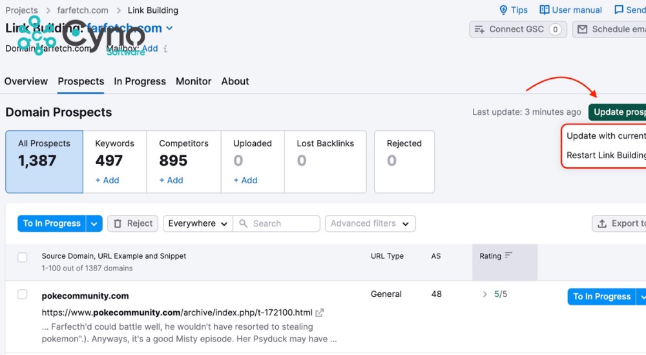Click the Mailbox Add link
646x355 pixels.
click(150, 48)
